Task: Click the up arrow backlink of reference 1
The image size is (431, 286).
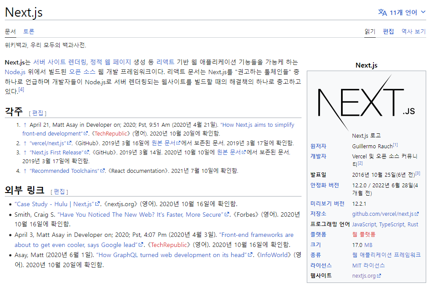Action: [25, 125]
